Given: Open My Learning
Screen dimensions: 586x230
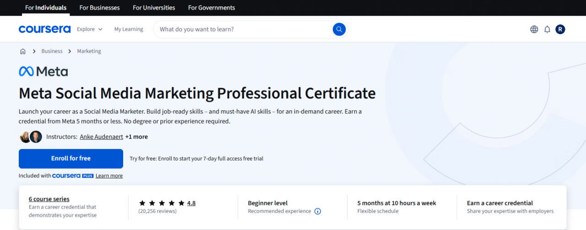Looking at the screenshot, I should [x=129, y=29].
